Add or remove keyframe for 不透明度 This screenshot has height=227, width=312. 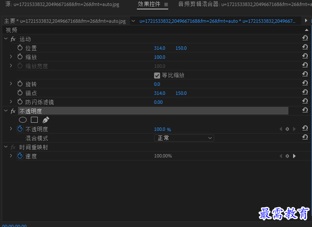288,129
